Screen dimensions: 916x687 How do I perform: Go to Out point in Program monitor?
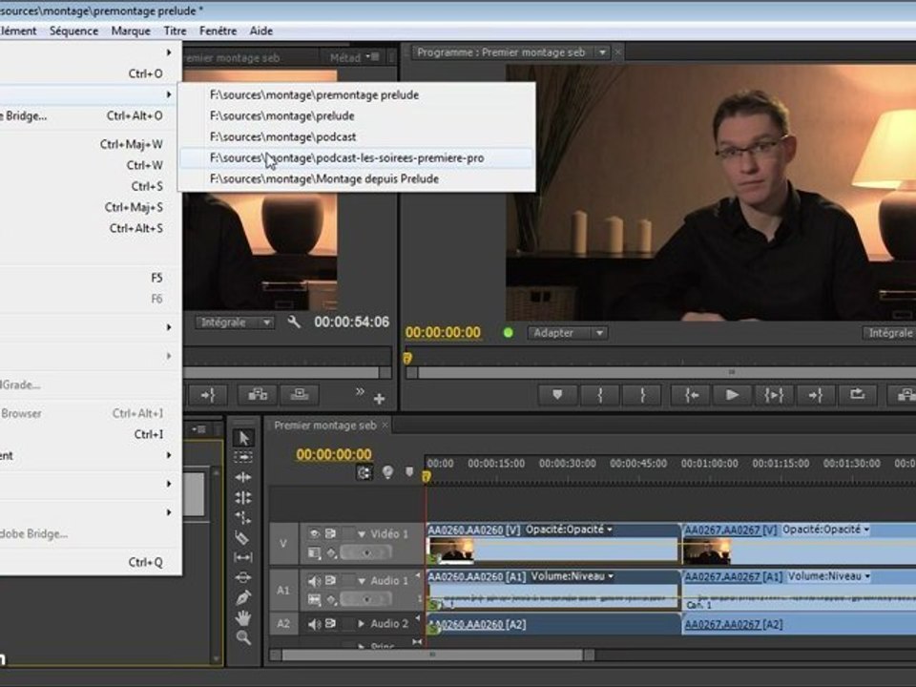click(x=815, y=395)
